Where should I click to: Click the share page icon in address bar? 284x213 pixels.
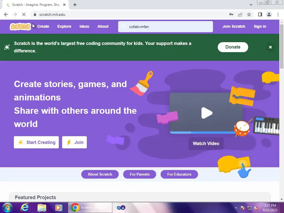240,14
